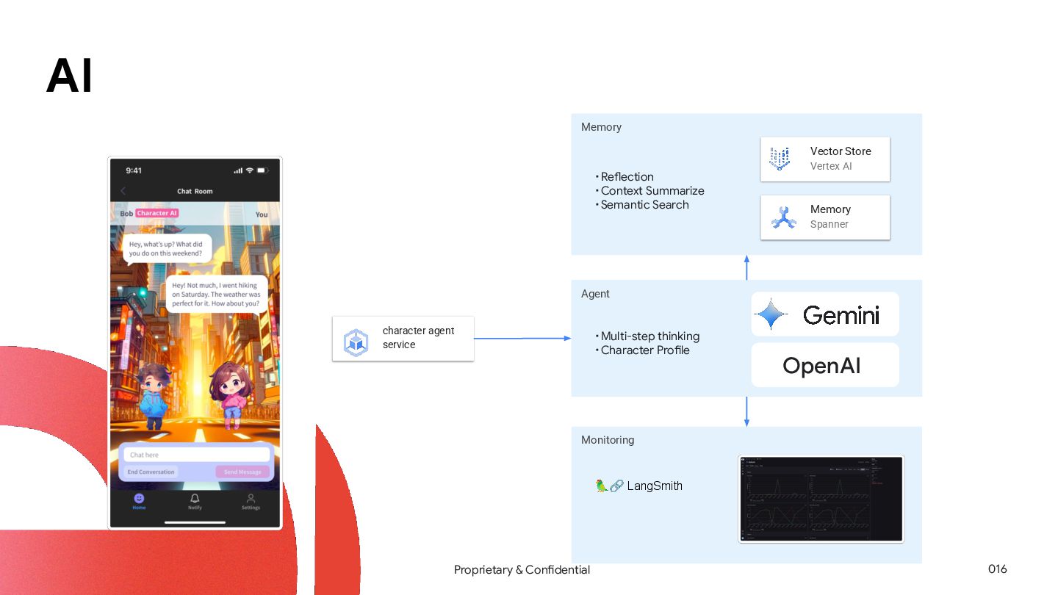
Task: Click the OpenAI logo card
Action: click(825, 365)
